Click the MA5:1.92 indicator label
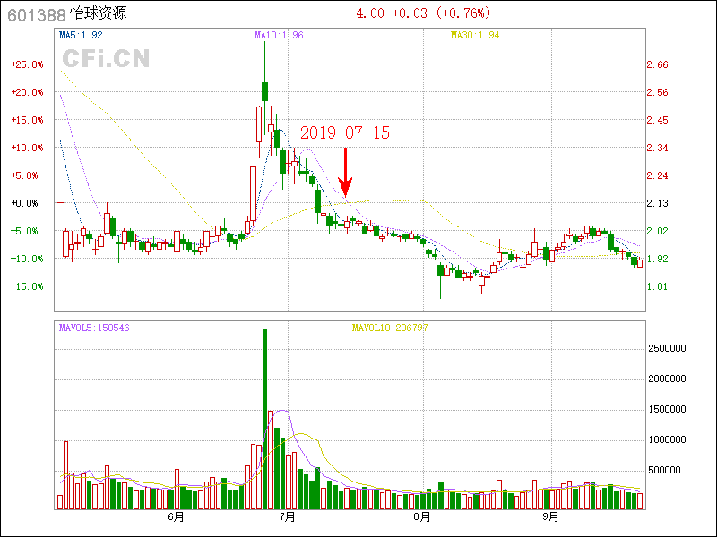This screenshot has height=537, width=717. (81, 35)
